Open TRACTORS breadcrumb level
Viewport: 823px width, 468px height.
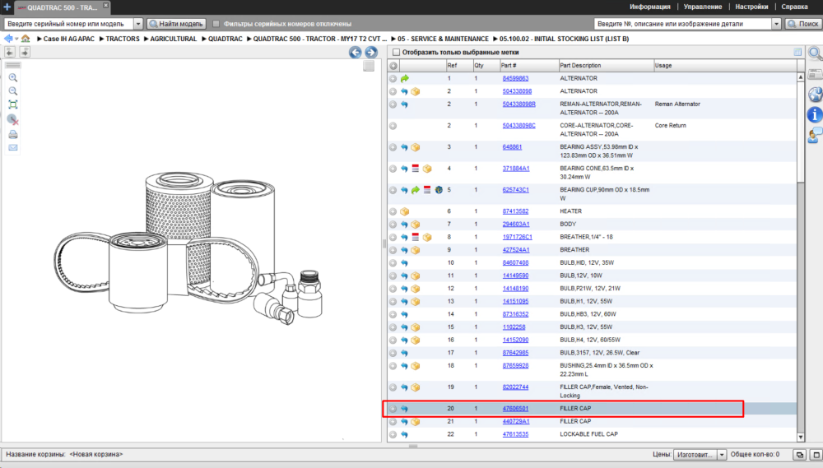(123, 39)
